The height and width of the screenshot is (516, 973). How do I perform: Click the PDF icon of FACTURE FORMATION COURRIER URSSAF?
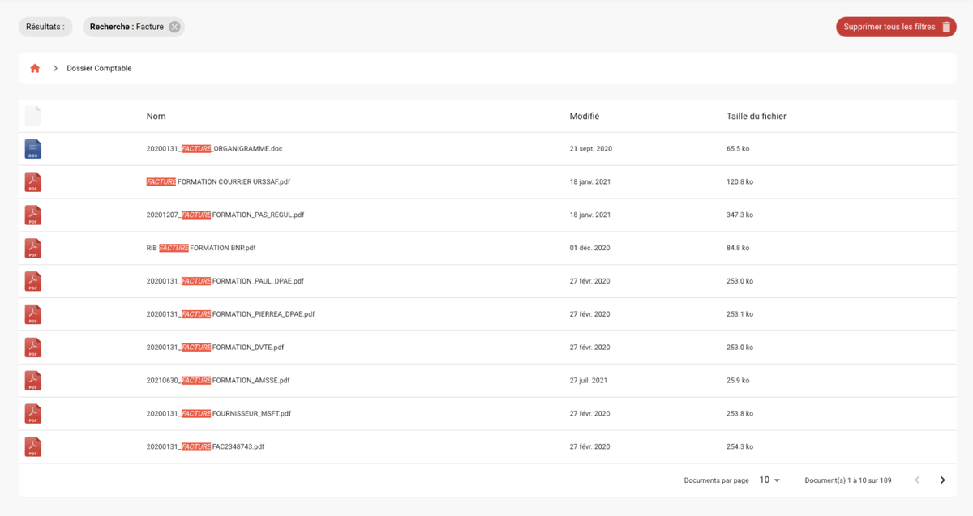point(32,181)
